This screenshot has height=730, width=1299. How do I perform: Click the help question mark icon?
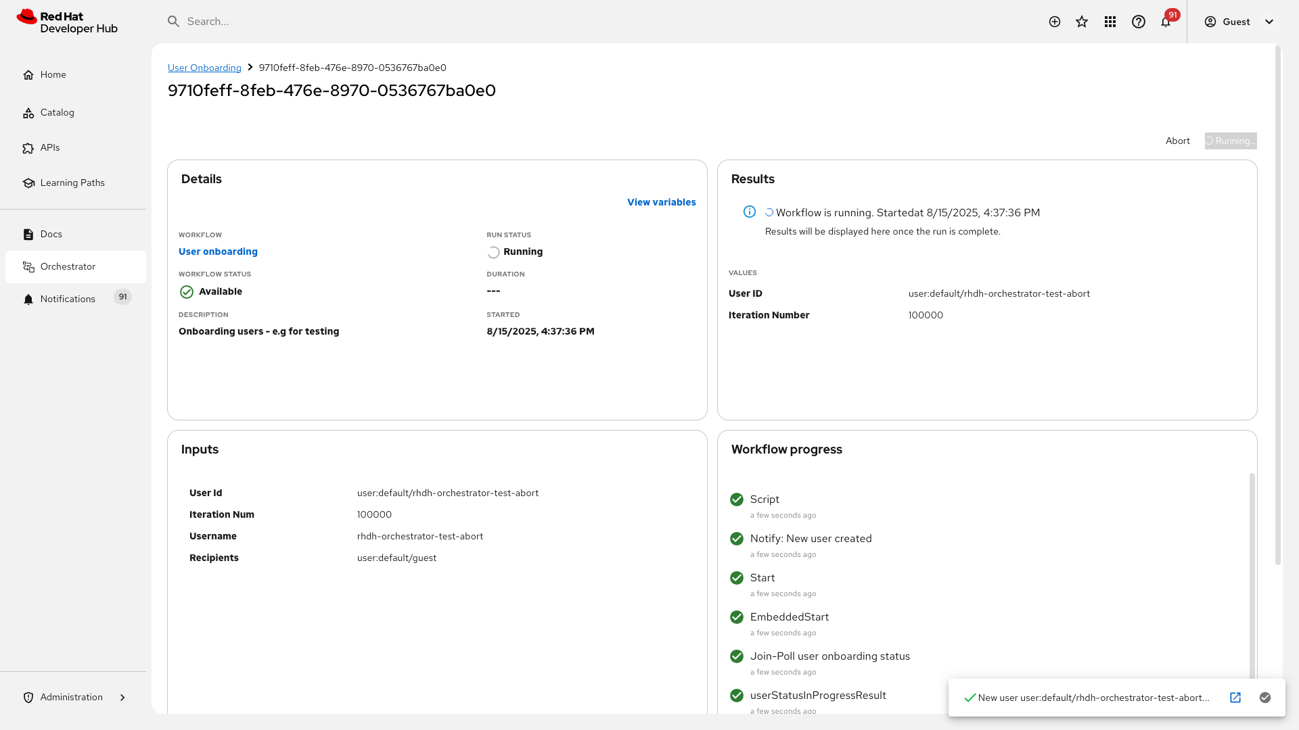click(1139, 22)
